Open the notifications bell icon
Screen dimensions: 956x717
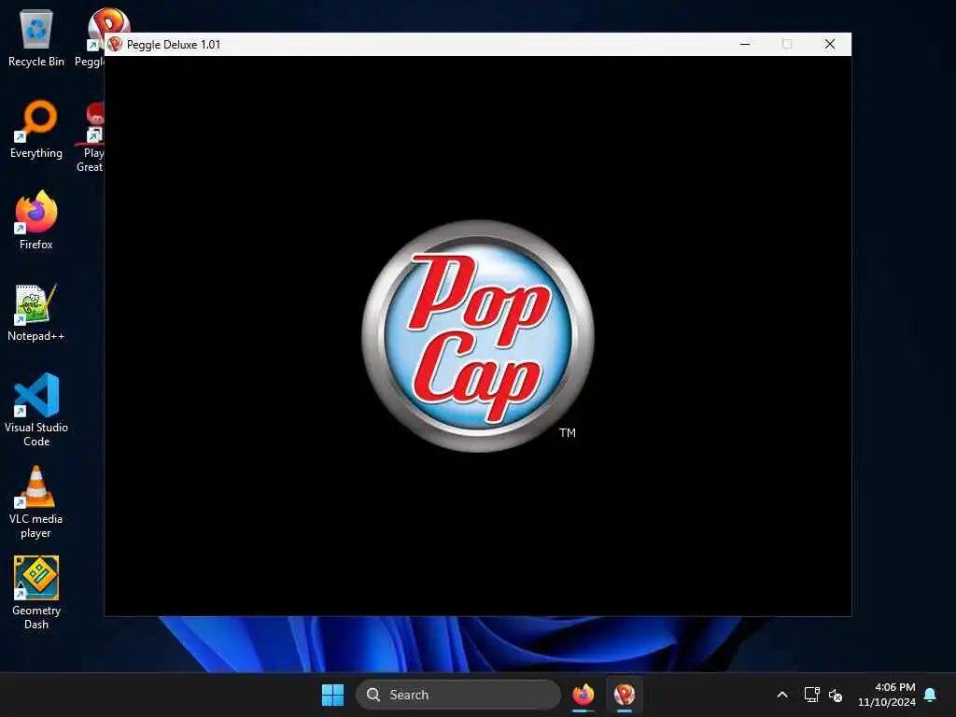point(931,695)
